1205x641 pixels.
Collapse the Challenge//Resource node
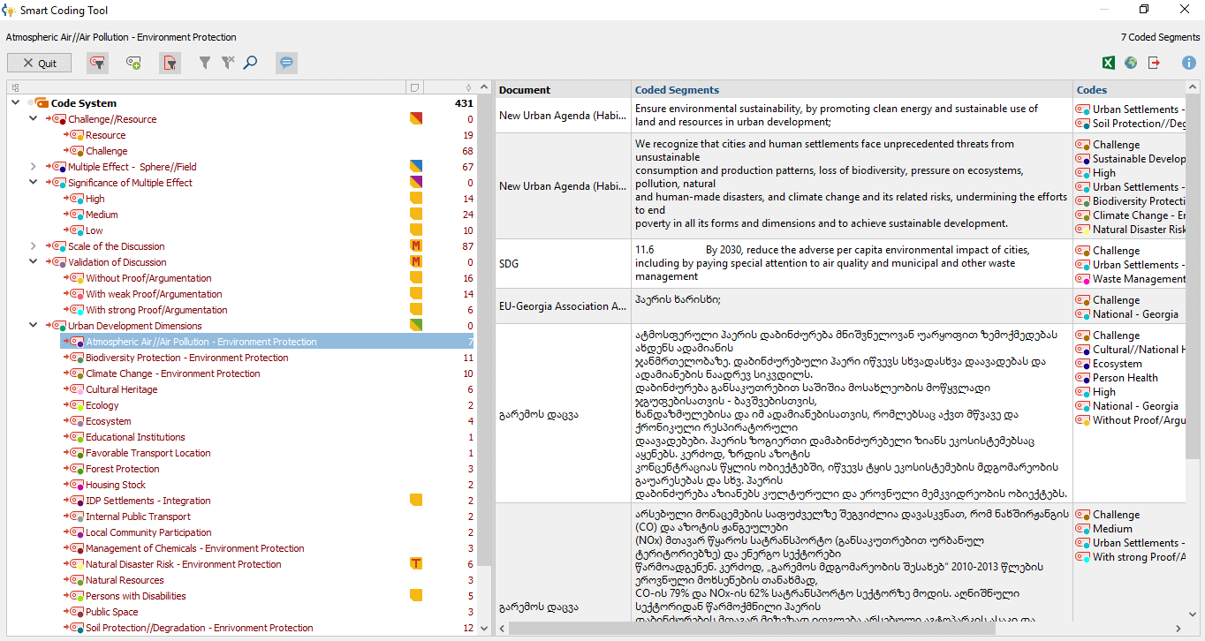[x=34, y=119]
